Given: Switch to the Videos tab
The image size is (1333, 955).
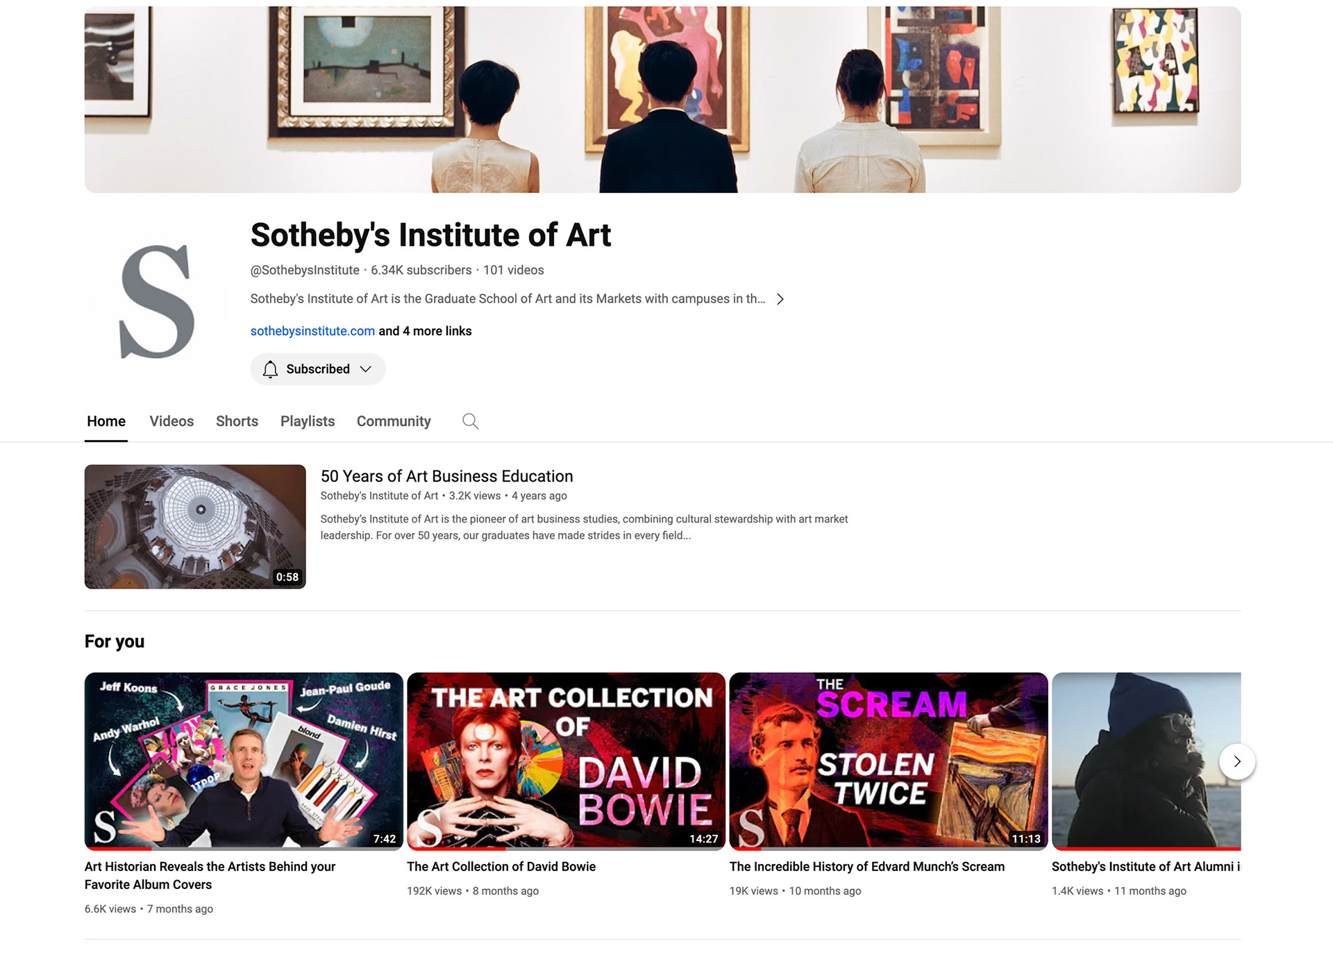Looking at the screenshot, I should pyautogui.click(x=171, y=421).
